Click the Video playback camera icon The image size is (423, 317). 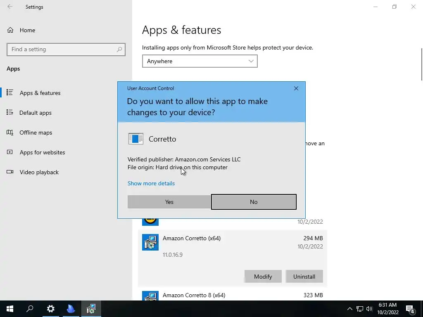[10, 172]
